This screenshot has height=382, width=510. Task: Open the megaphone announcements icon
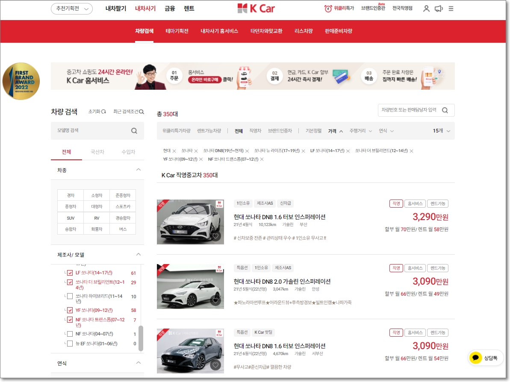click(x=439, y=9)
